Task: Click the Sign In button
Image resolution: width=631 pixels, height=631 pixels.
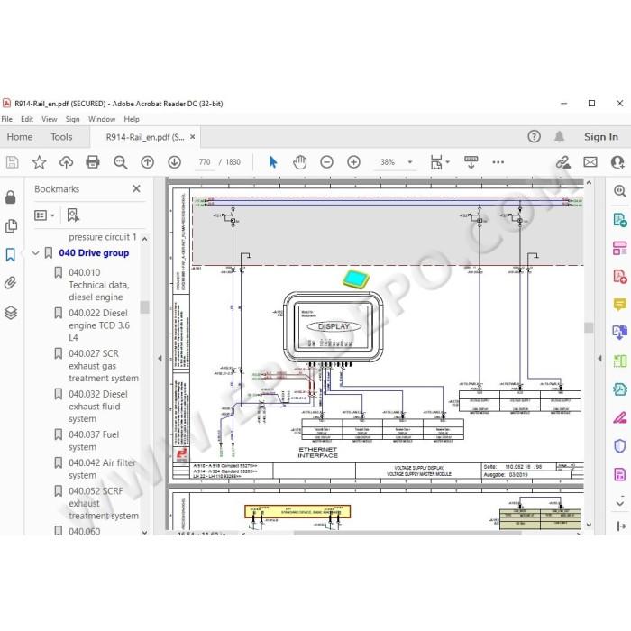Action: 601,137
